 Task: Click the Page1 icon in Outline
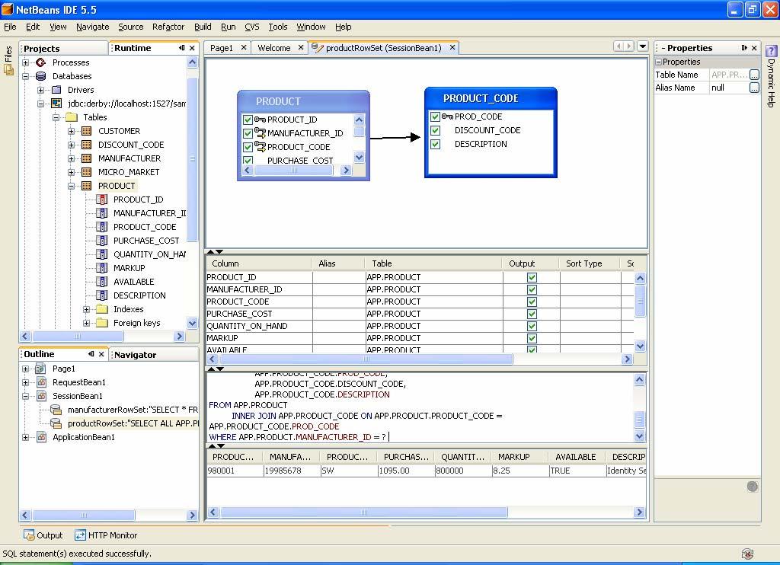coord(41,369)
